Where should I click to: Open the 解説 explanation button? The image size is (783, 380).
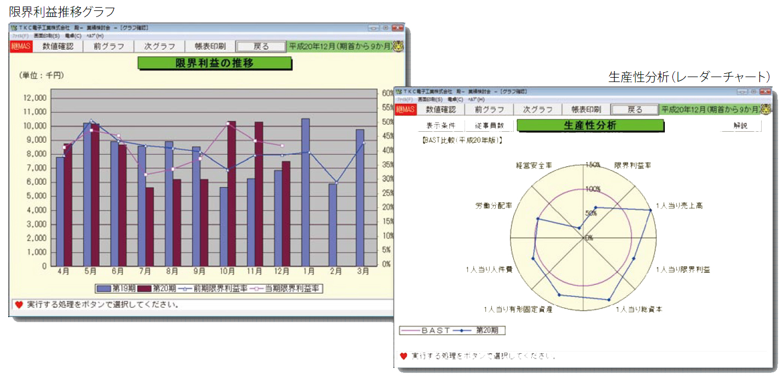(740, 126)
